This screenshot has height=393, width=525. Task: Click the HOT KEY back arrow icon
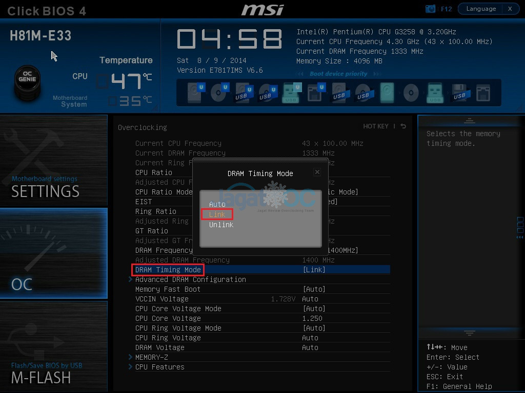coord(403,126)
